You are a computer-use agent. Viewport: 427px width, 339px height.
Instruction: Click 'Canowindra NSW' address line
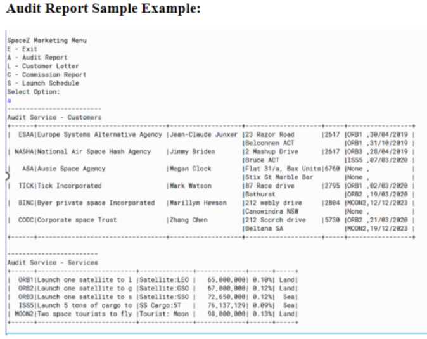click(272, 212)
